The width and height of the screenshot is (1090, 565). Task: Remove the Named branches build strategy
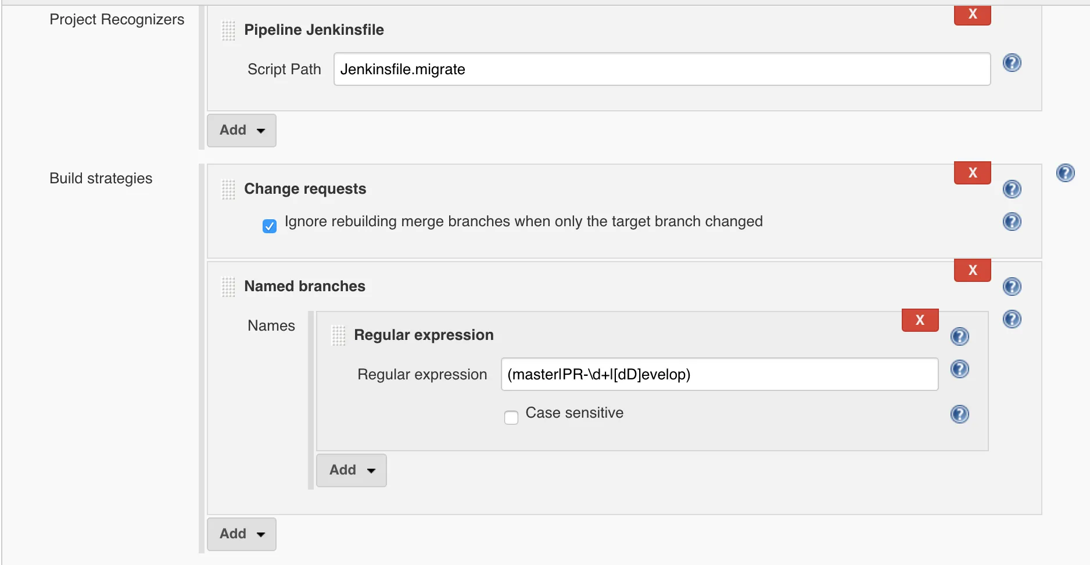(972, 270)
